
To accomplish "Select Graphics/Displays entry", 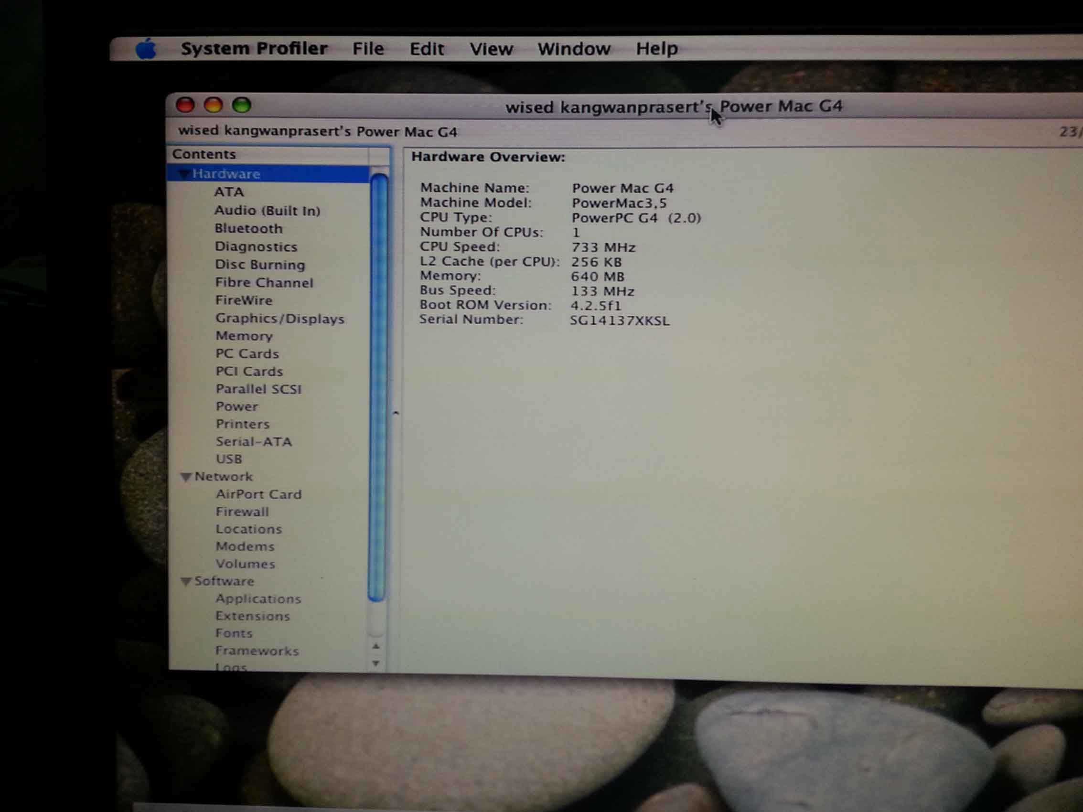I will click(280, 319).
